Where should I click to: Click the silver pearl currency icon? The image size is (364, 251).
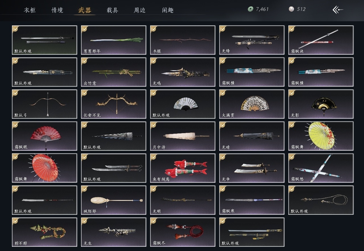click(291, 9)
